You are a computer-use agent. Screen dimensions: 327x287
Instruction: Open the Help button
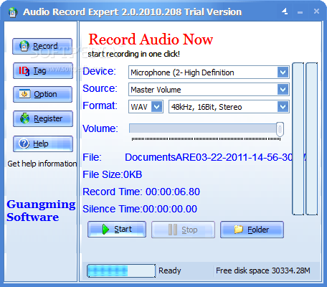coord(43,143)
